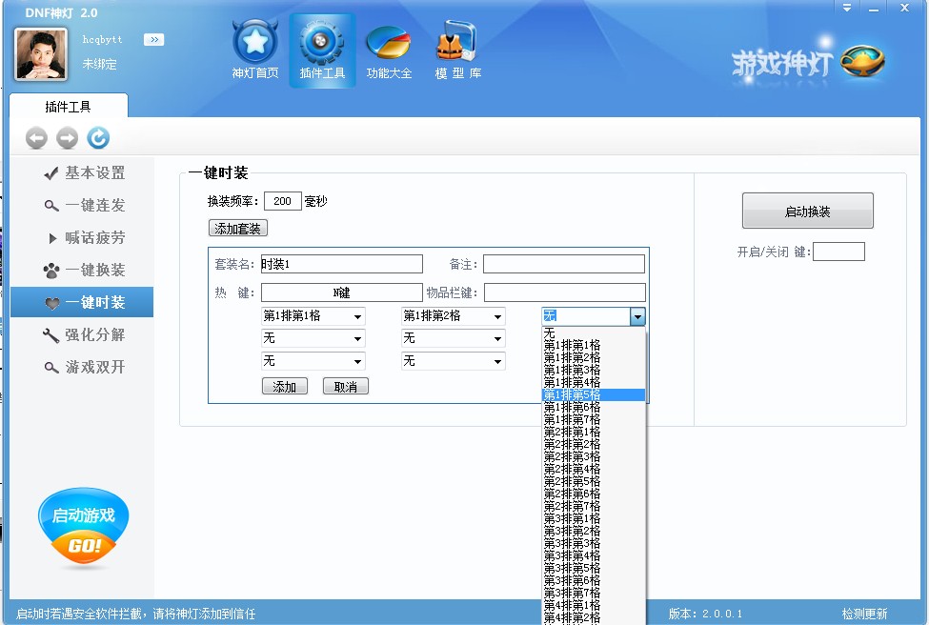This screenshot has width=929, height=625.
Task: Click the 启动游戏 GO button
Action: tap(83, 527)
